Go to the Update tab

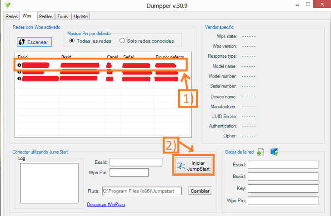[80, 16]
